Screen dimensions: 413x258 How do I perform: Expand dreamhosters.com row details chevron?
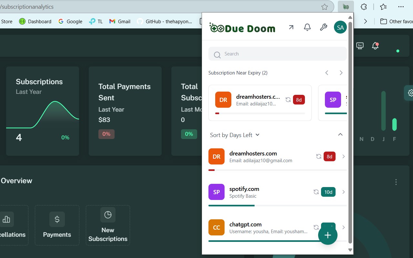click(343, 156)
